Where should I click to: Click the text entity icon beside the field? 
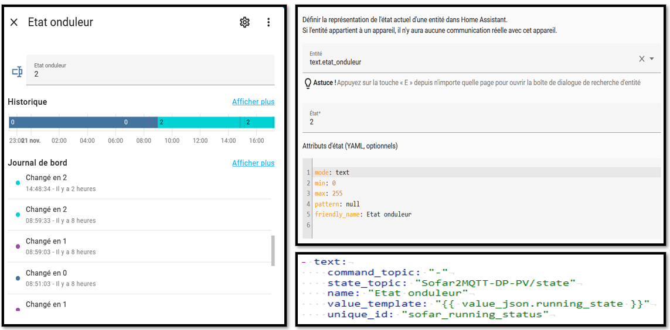coord(18,71)
